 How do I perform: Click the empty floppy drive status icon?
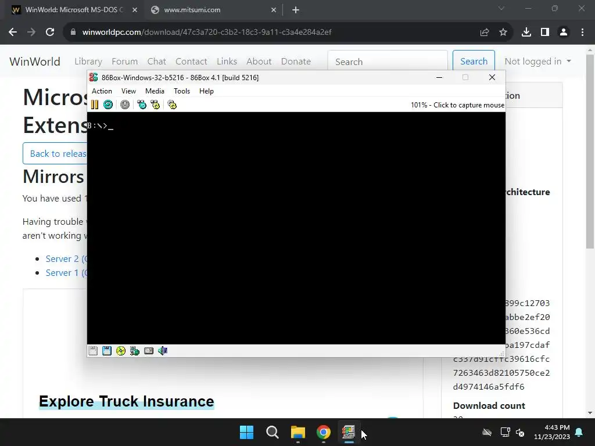[x=93, y=351]
